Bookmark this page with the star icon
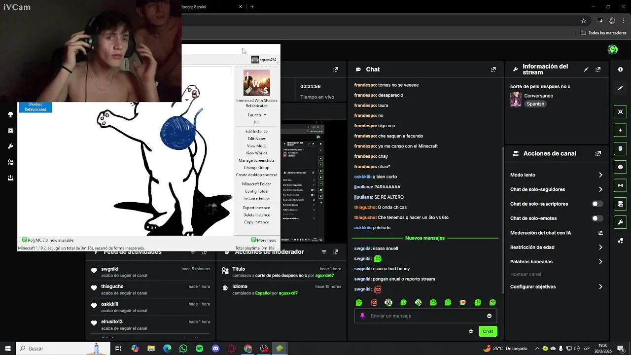Screen dimensions: 631x355 click(x=584, y=21)
